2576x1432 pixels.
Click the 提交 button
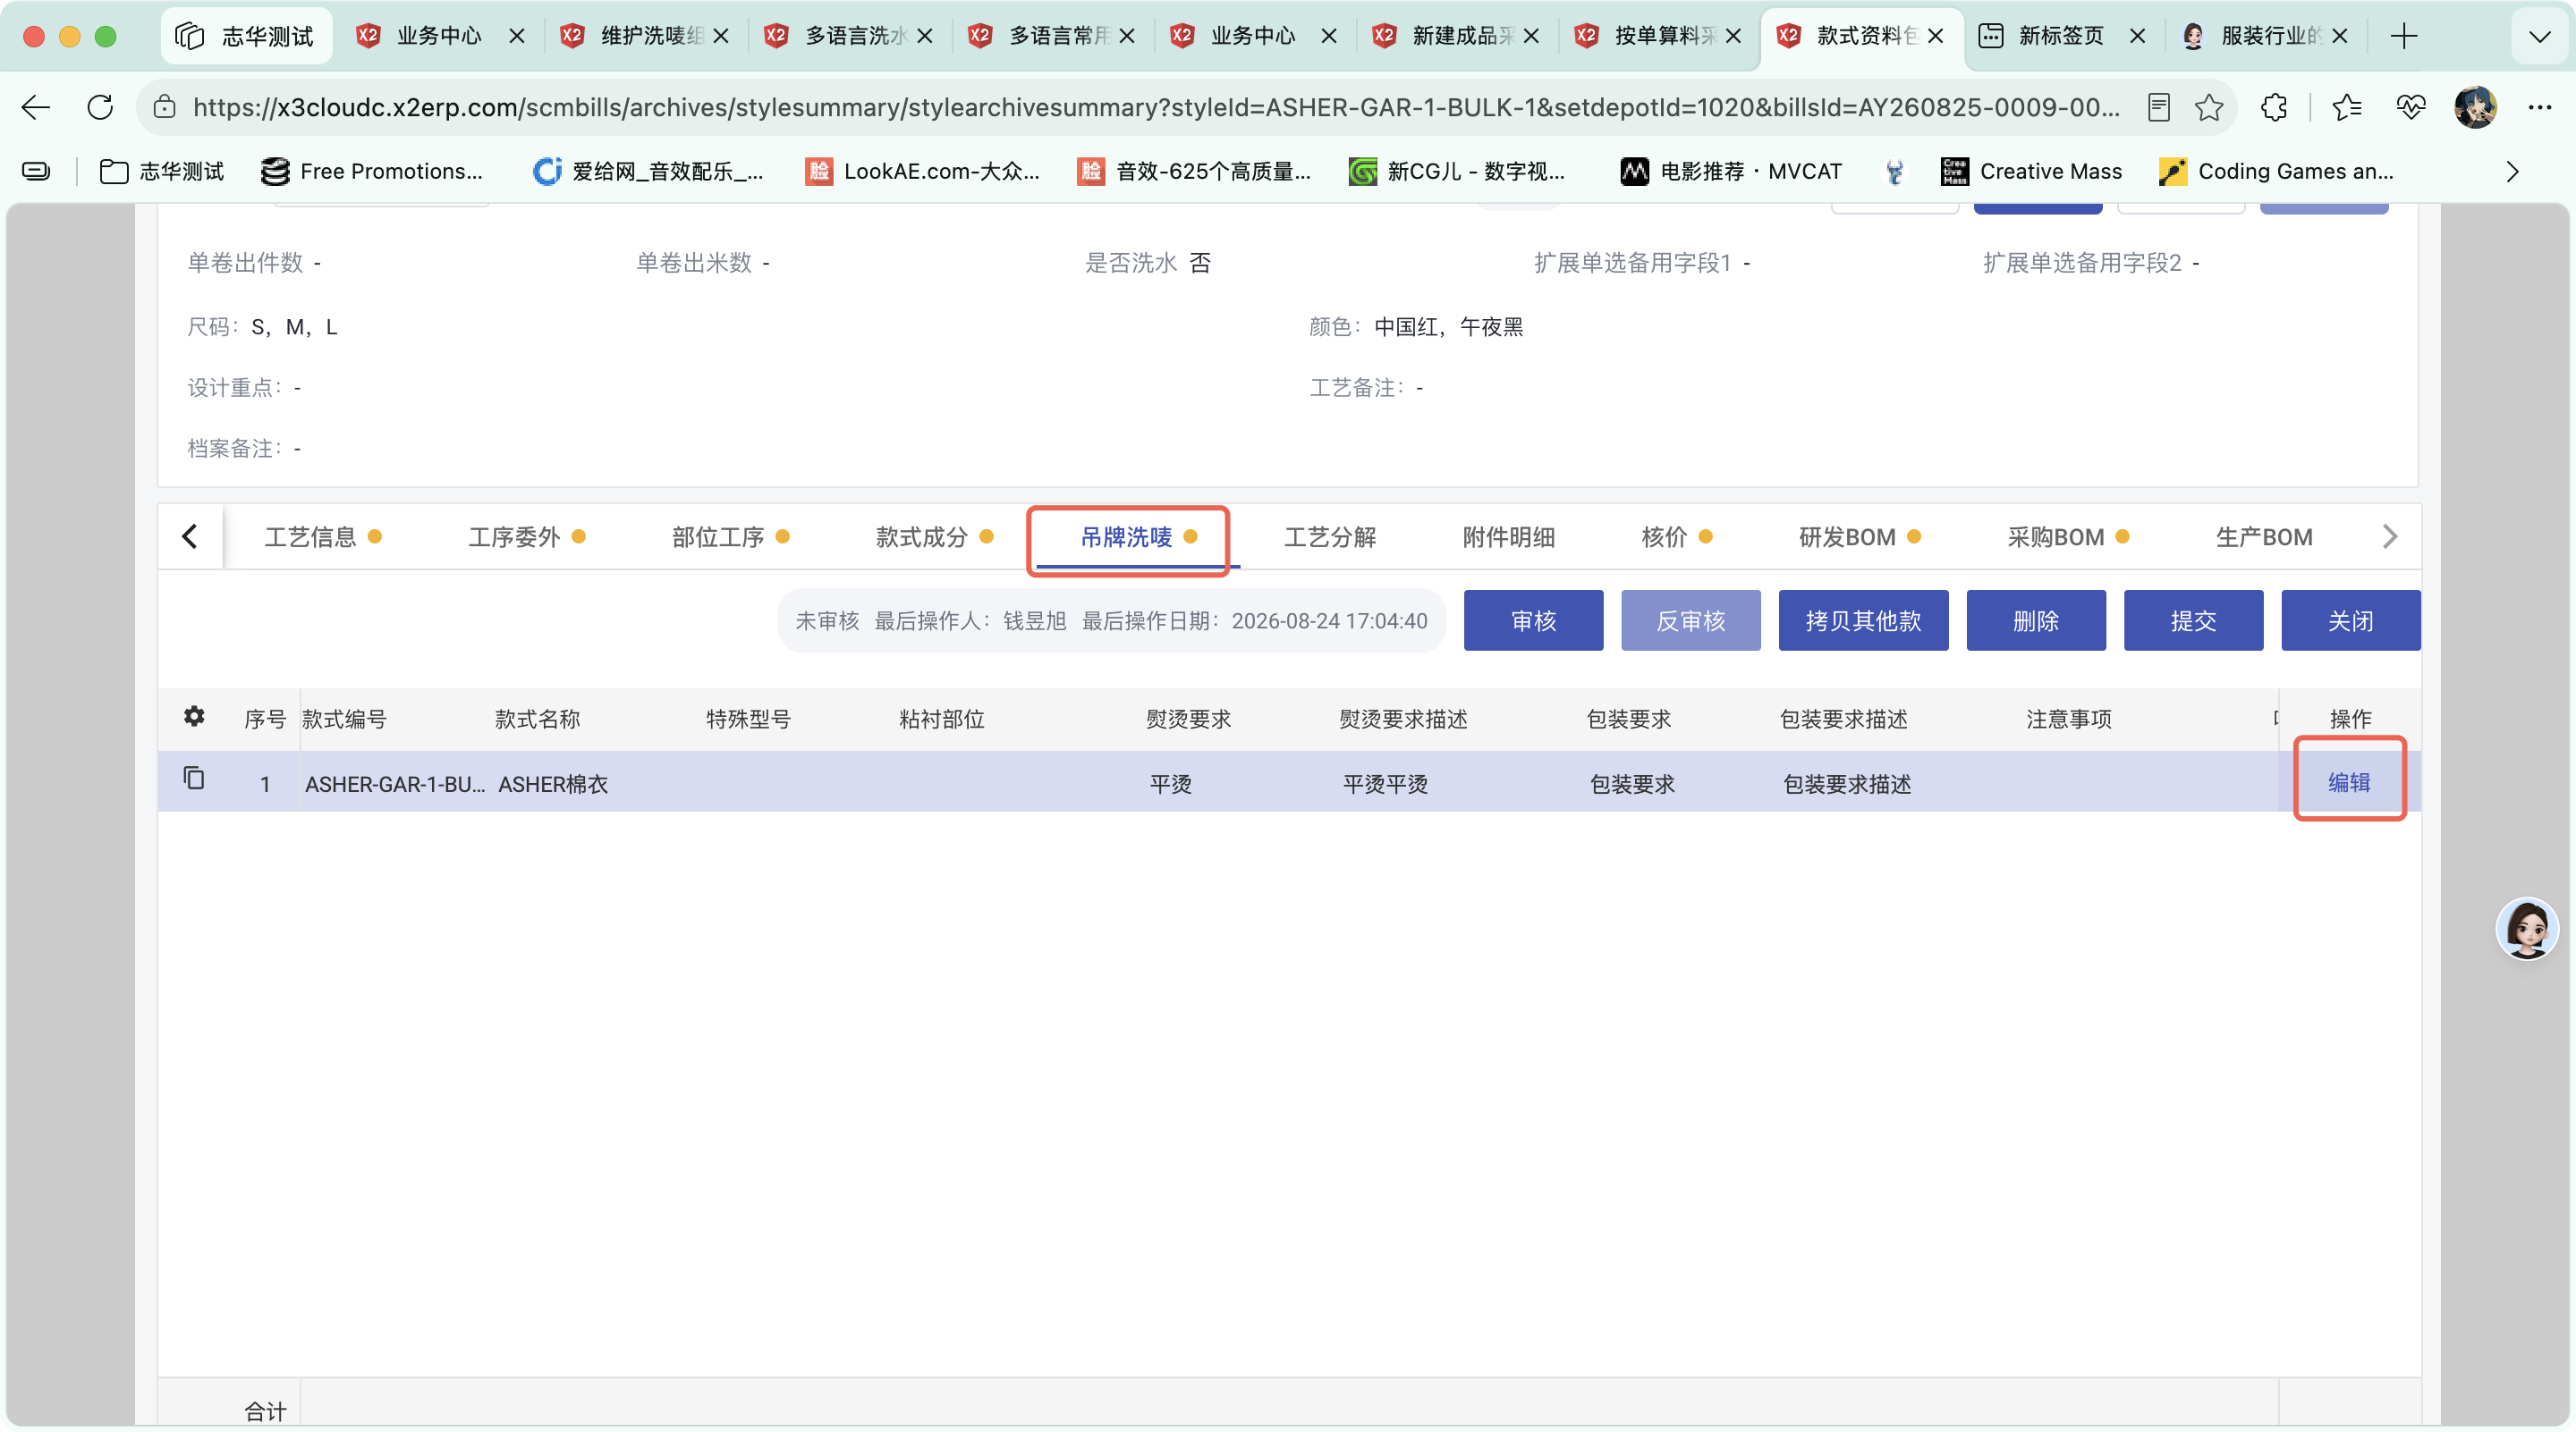click(x=2193, y=620)
